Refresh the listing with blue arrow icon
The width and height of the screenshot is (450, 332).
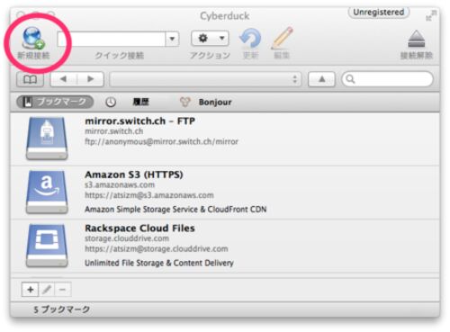click(250, 38)
